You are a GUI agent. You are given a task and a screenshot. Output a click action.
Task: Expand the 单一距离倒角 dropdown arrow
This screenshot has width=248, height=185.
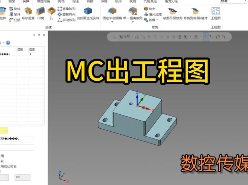[133, 22]
